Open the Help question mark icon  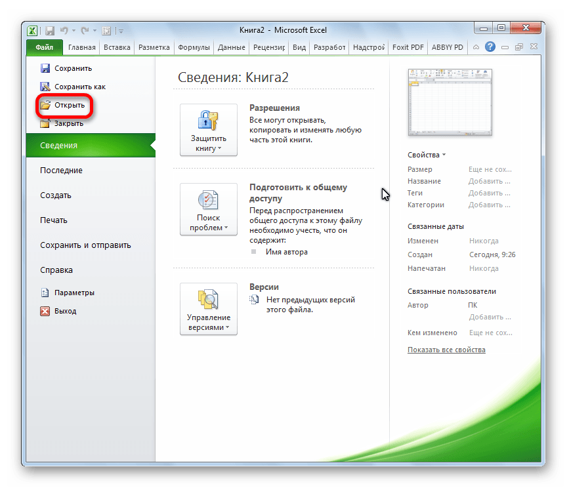tap(490, 47)
